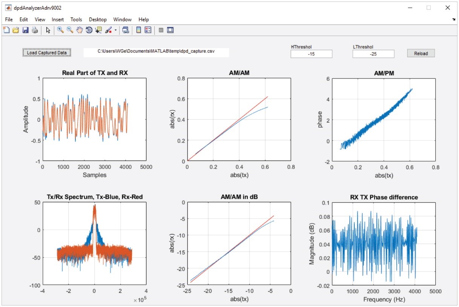Click the Open File folder icon

point(16,31)
